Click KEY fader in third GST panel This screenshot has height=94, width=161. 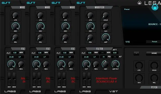click(x=59, y=79)
